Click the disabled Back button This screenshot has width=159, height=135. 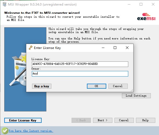(81, 120)
